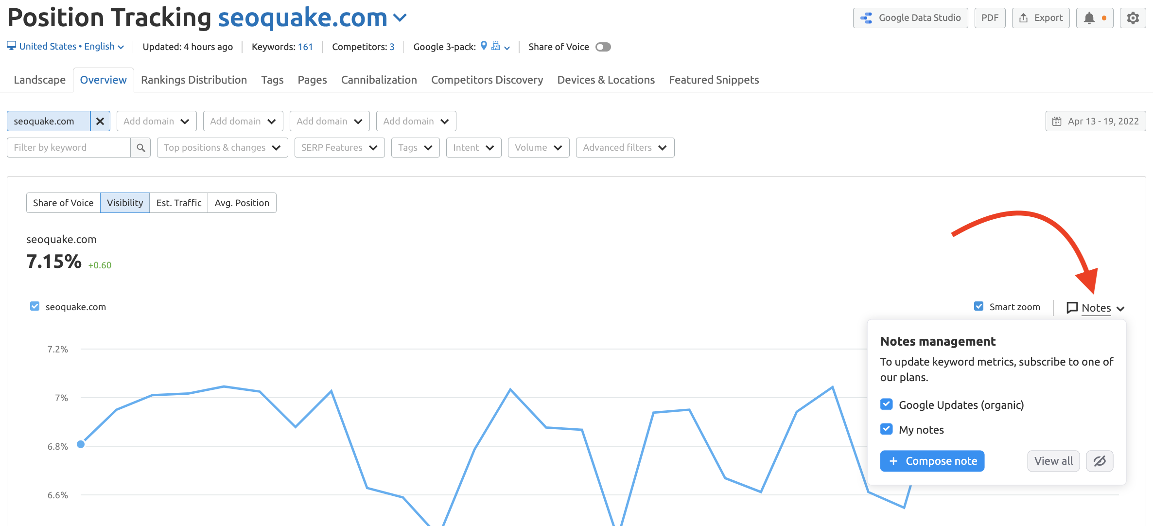The height and width of the screenshot is (526, 1153).
Task: Open the Competitors Discovery tab
Action: (x=487, y=80)
